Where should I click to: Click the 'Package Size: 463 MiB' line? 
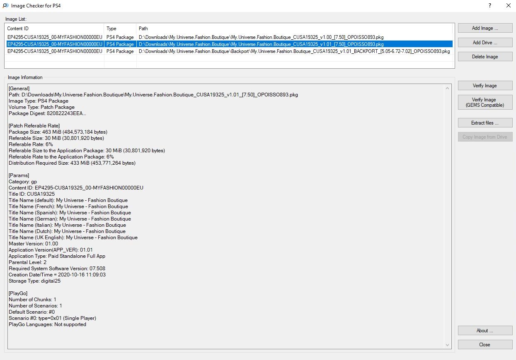[58, 132]
